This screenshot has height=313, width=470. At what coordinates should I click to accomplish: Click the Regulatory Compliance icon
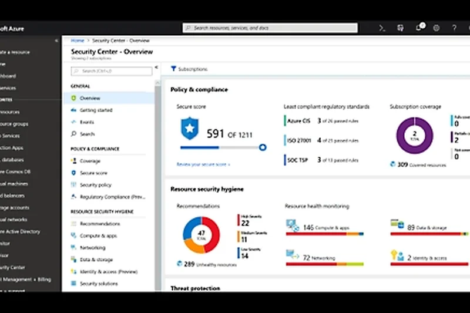74,197
